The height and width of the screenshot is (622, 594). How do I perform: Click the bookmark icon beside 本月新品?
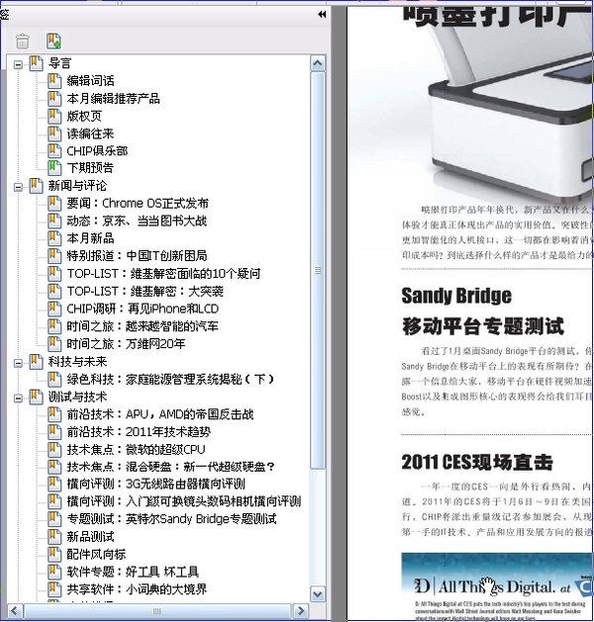coord(54,238)
